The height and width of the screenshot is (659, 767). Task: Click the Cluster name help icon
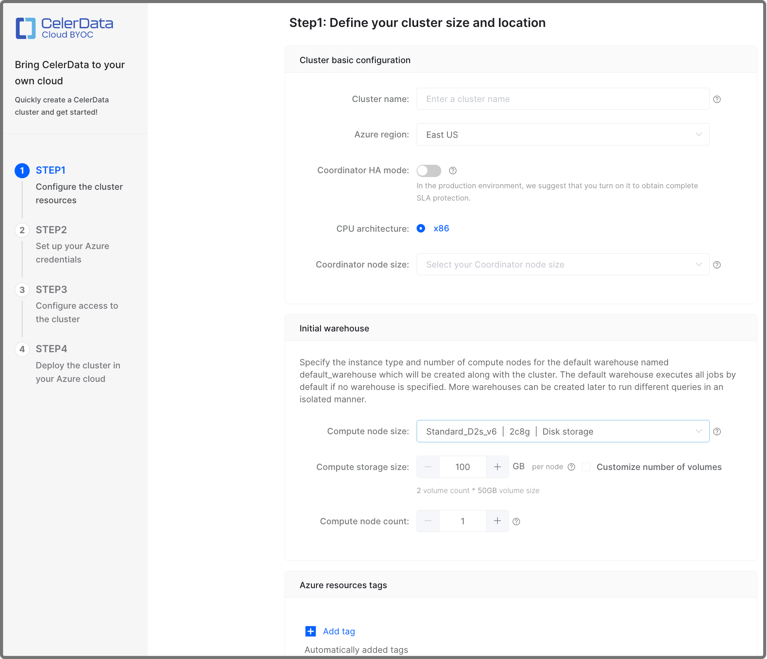pos(717,99)
